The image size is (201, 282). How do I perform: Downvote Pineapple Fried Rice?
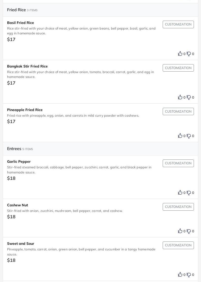coord(189,136)
